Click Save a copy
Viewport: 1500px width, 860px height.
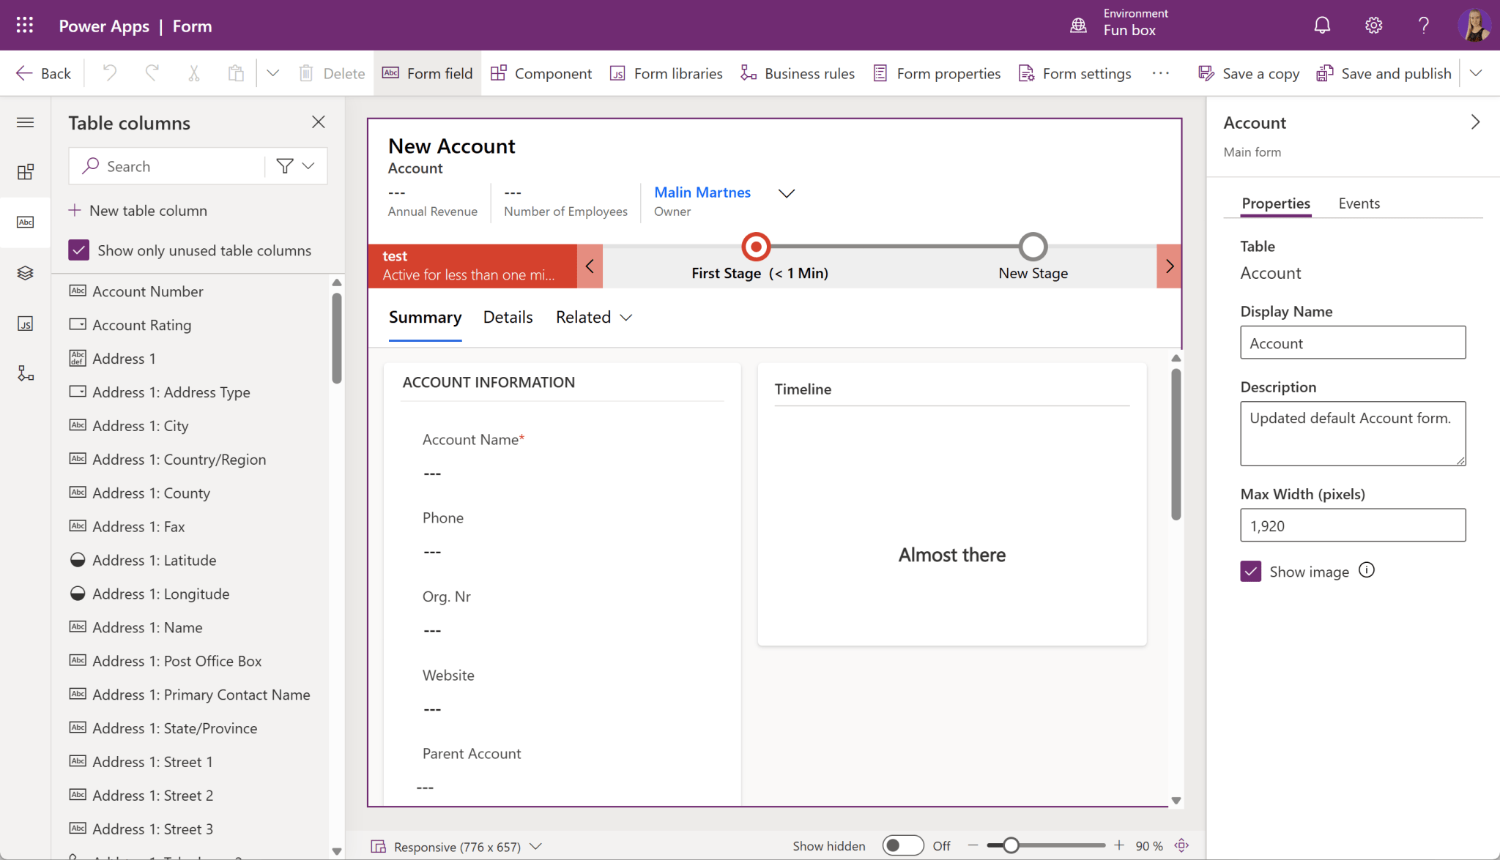coord(1249,73)
